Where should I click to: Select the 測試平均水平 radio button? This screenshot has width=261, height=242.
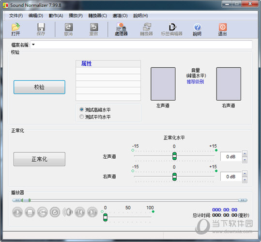pos(81,117)
